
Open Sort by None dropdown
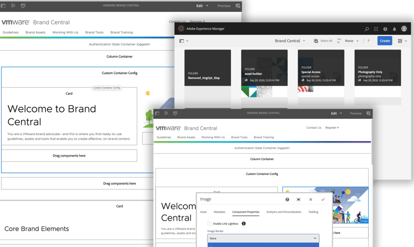click(351, 41)
